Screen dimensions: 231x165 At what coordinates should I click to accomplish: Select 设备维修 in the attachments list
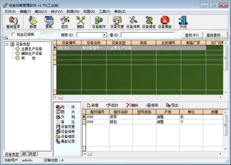click(68, 136)
